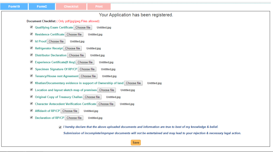Image resolution: width=273 pixels, height=152 pixels.
Task: Open the Print tab
Action: point(99,7)
